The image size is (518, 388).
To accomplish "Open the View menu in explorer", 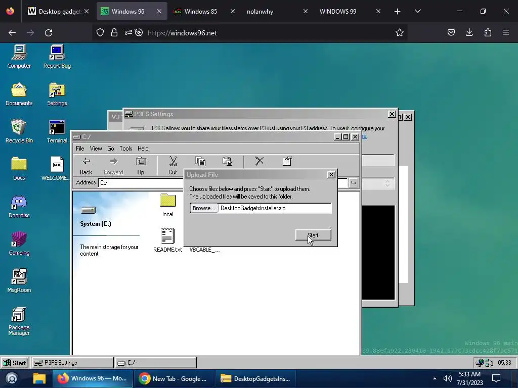I will pos(96,149).
